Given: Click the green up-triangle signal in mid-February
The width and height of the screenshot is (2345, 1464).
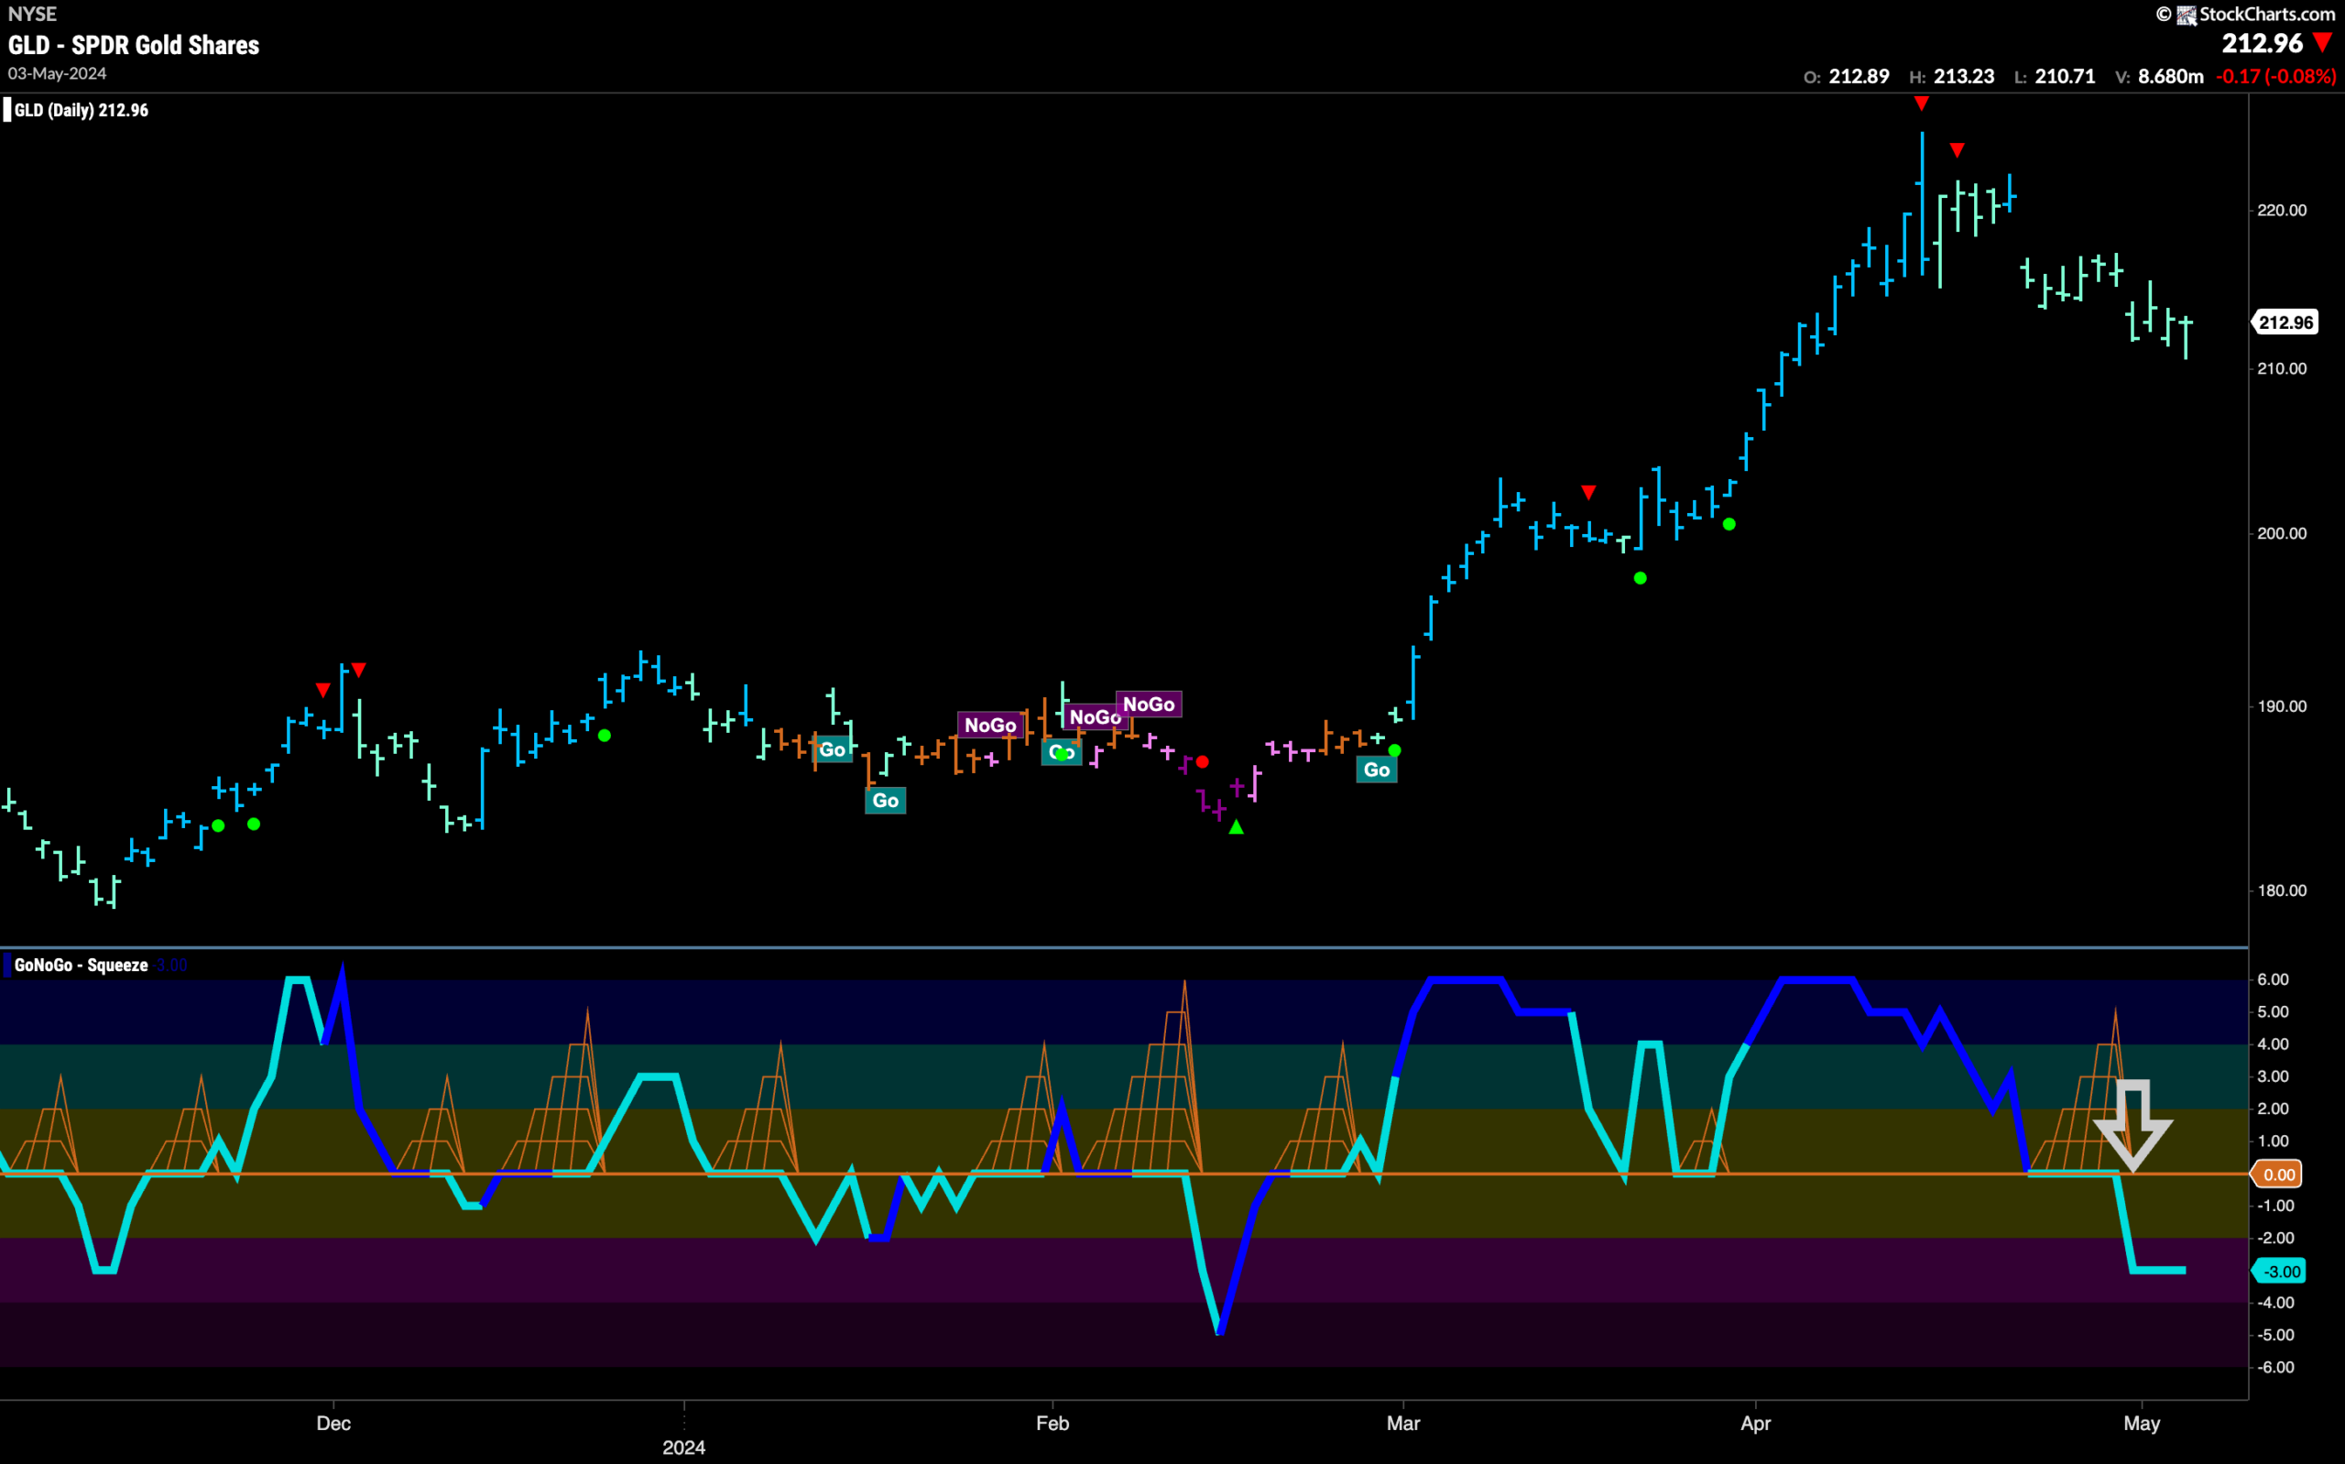Looking at the screenshot, I should 1236,827.
